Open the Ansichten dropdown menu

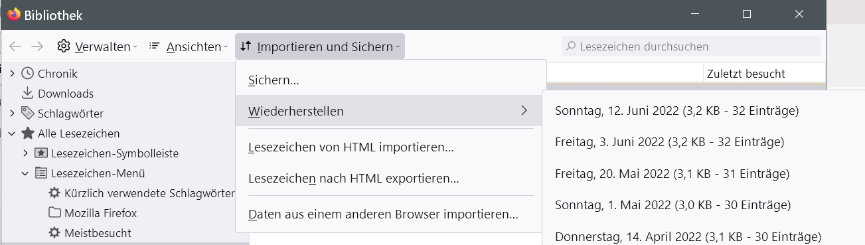pyautogui.click(x=188, y=46)
